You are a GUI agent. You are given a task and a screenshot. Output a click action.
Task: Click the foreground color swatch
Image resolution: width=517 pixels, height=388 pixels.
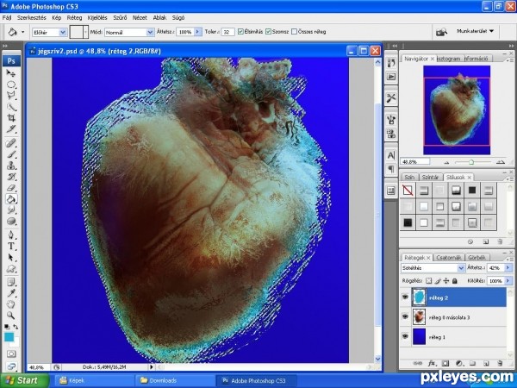click(9, 337)
